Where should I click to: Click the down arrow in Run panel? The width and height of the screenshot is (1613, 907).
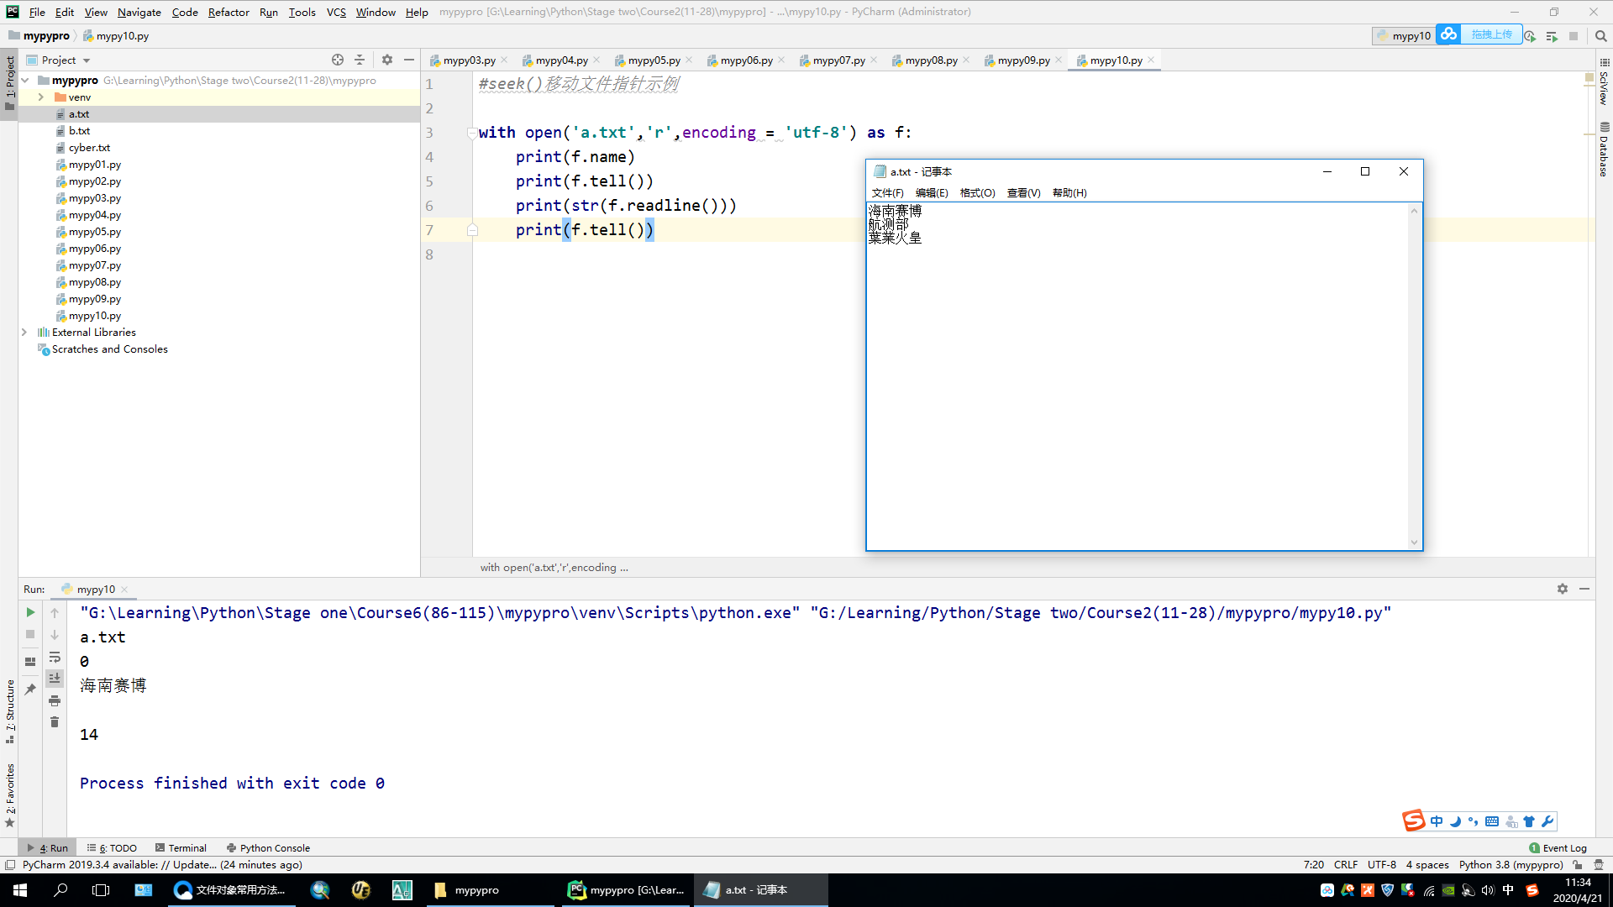55,635
